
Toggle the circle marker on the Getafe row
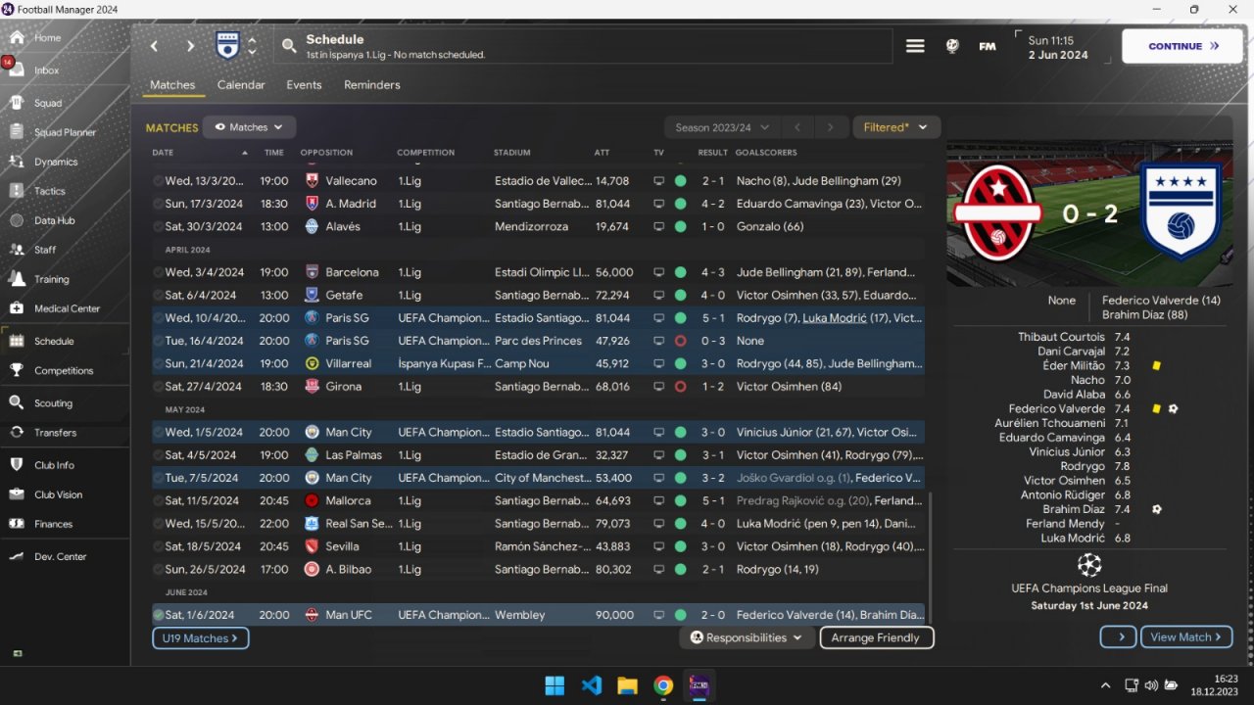159,295
